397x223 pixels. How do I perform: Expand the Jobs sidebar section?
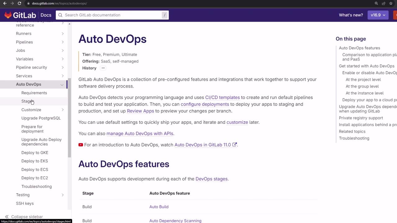tap(63, 50)
